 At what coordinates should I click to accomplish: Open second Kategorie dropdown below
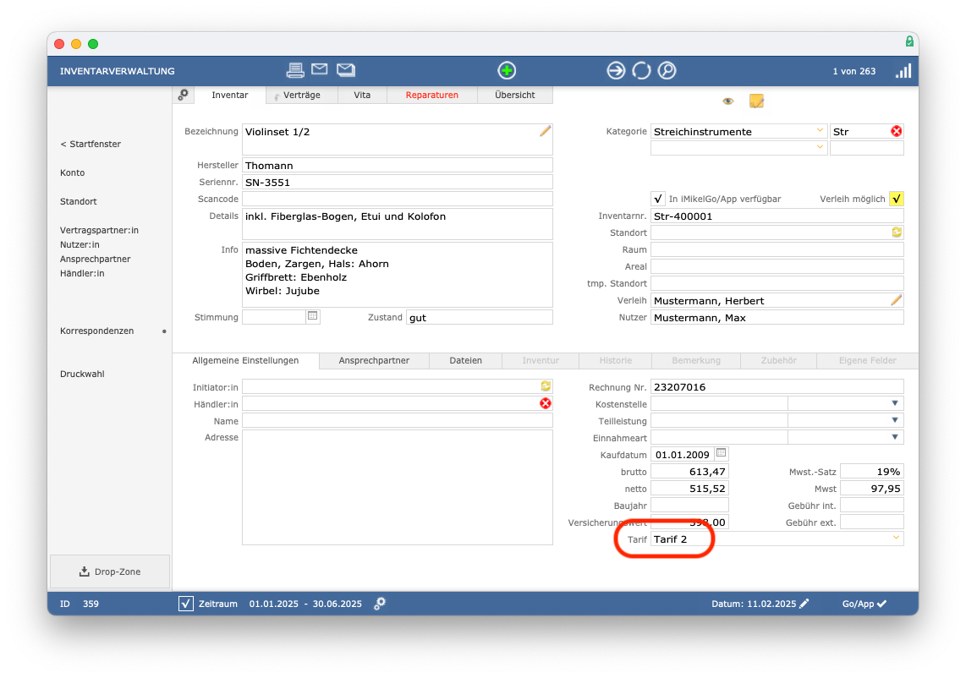pos(820,147)
